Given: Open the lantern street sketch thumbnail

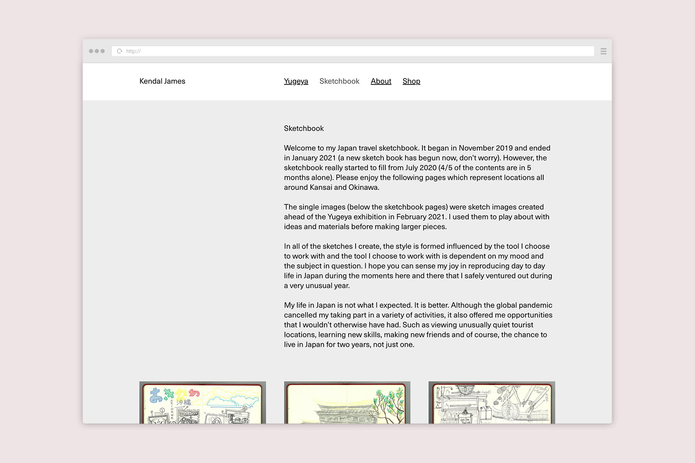Looking at the screenshot, I should coord(492,402).
